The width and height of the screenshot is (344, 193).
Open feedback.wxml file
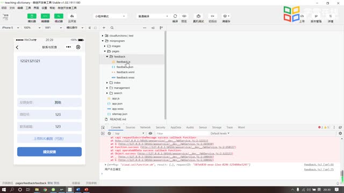[125, 72]
